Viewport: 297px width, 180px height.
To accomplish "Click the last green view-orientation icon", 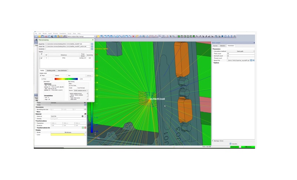I will tap(194, 37).
